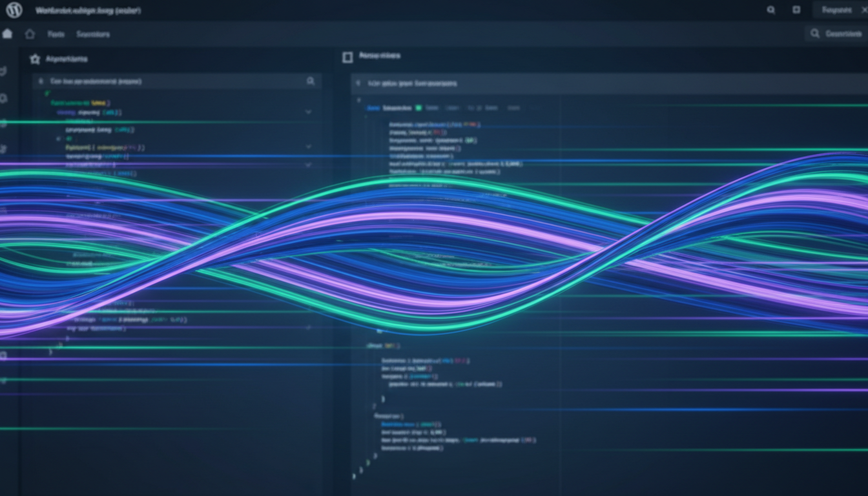Viewport: 868px width, 496px height.
Task: Click the square icon next to the title-bar magnifier
Action: click(796, 10)
